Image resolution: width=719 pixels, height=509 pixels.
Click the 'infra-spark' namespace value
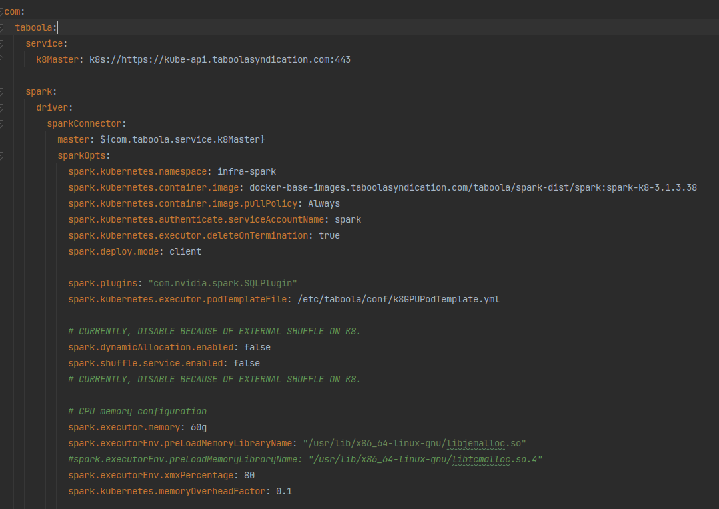tap(247, 171)
